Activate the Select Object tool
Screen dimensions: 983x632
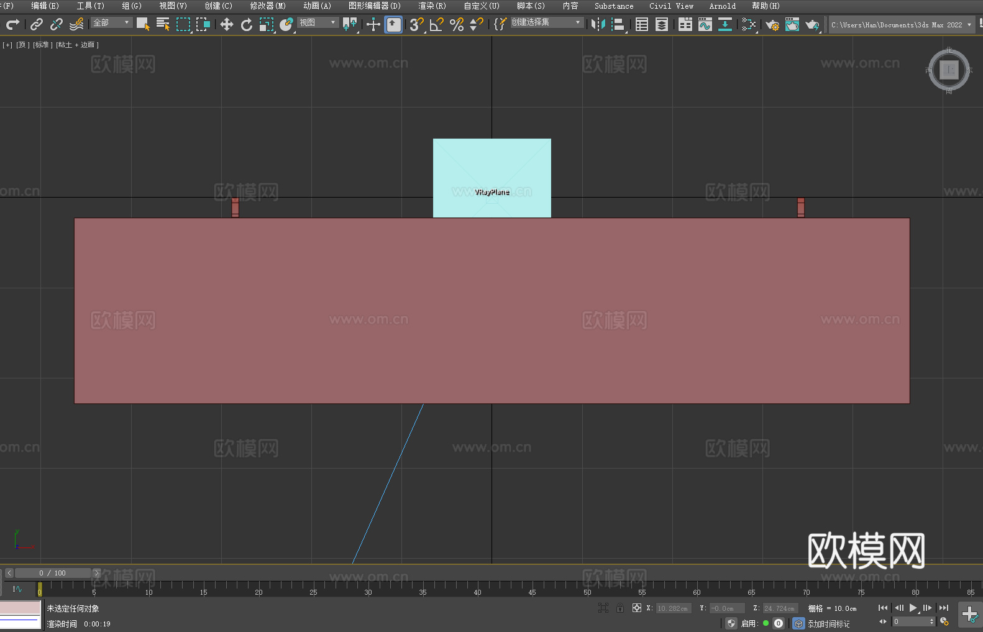tap(143, 24)
